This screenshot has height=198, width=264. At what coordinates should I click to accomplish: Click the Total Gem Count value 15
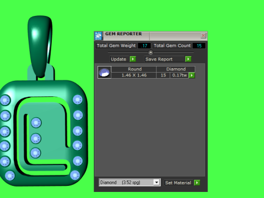coord(199,46)
